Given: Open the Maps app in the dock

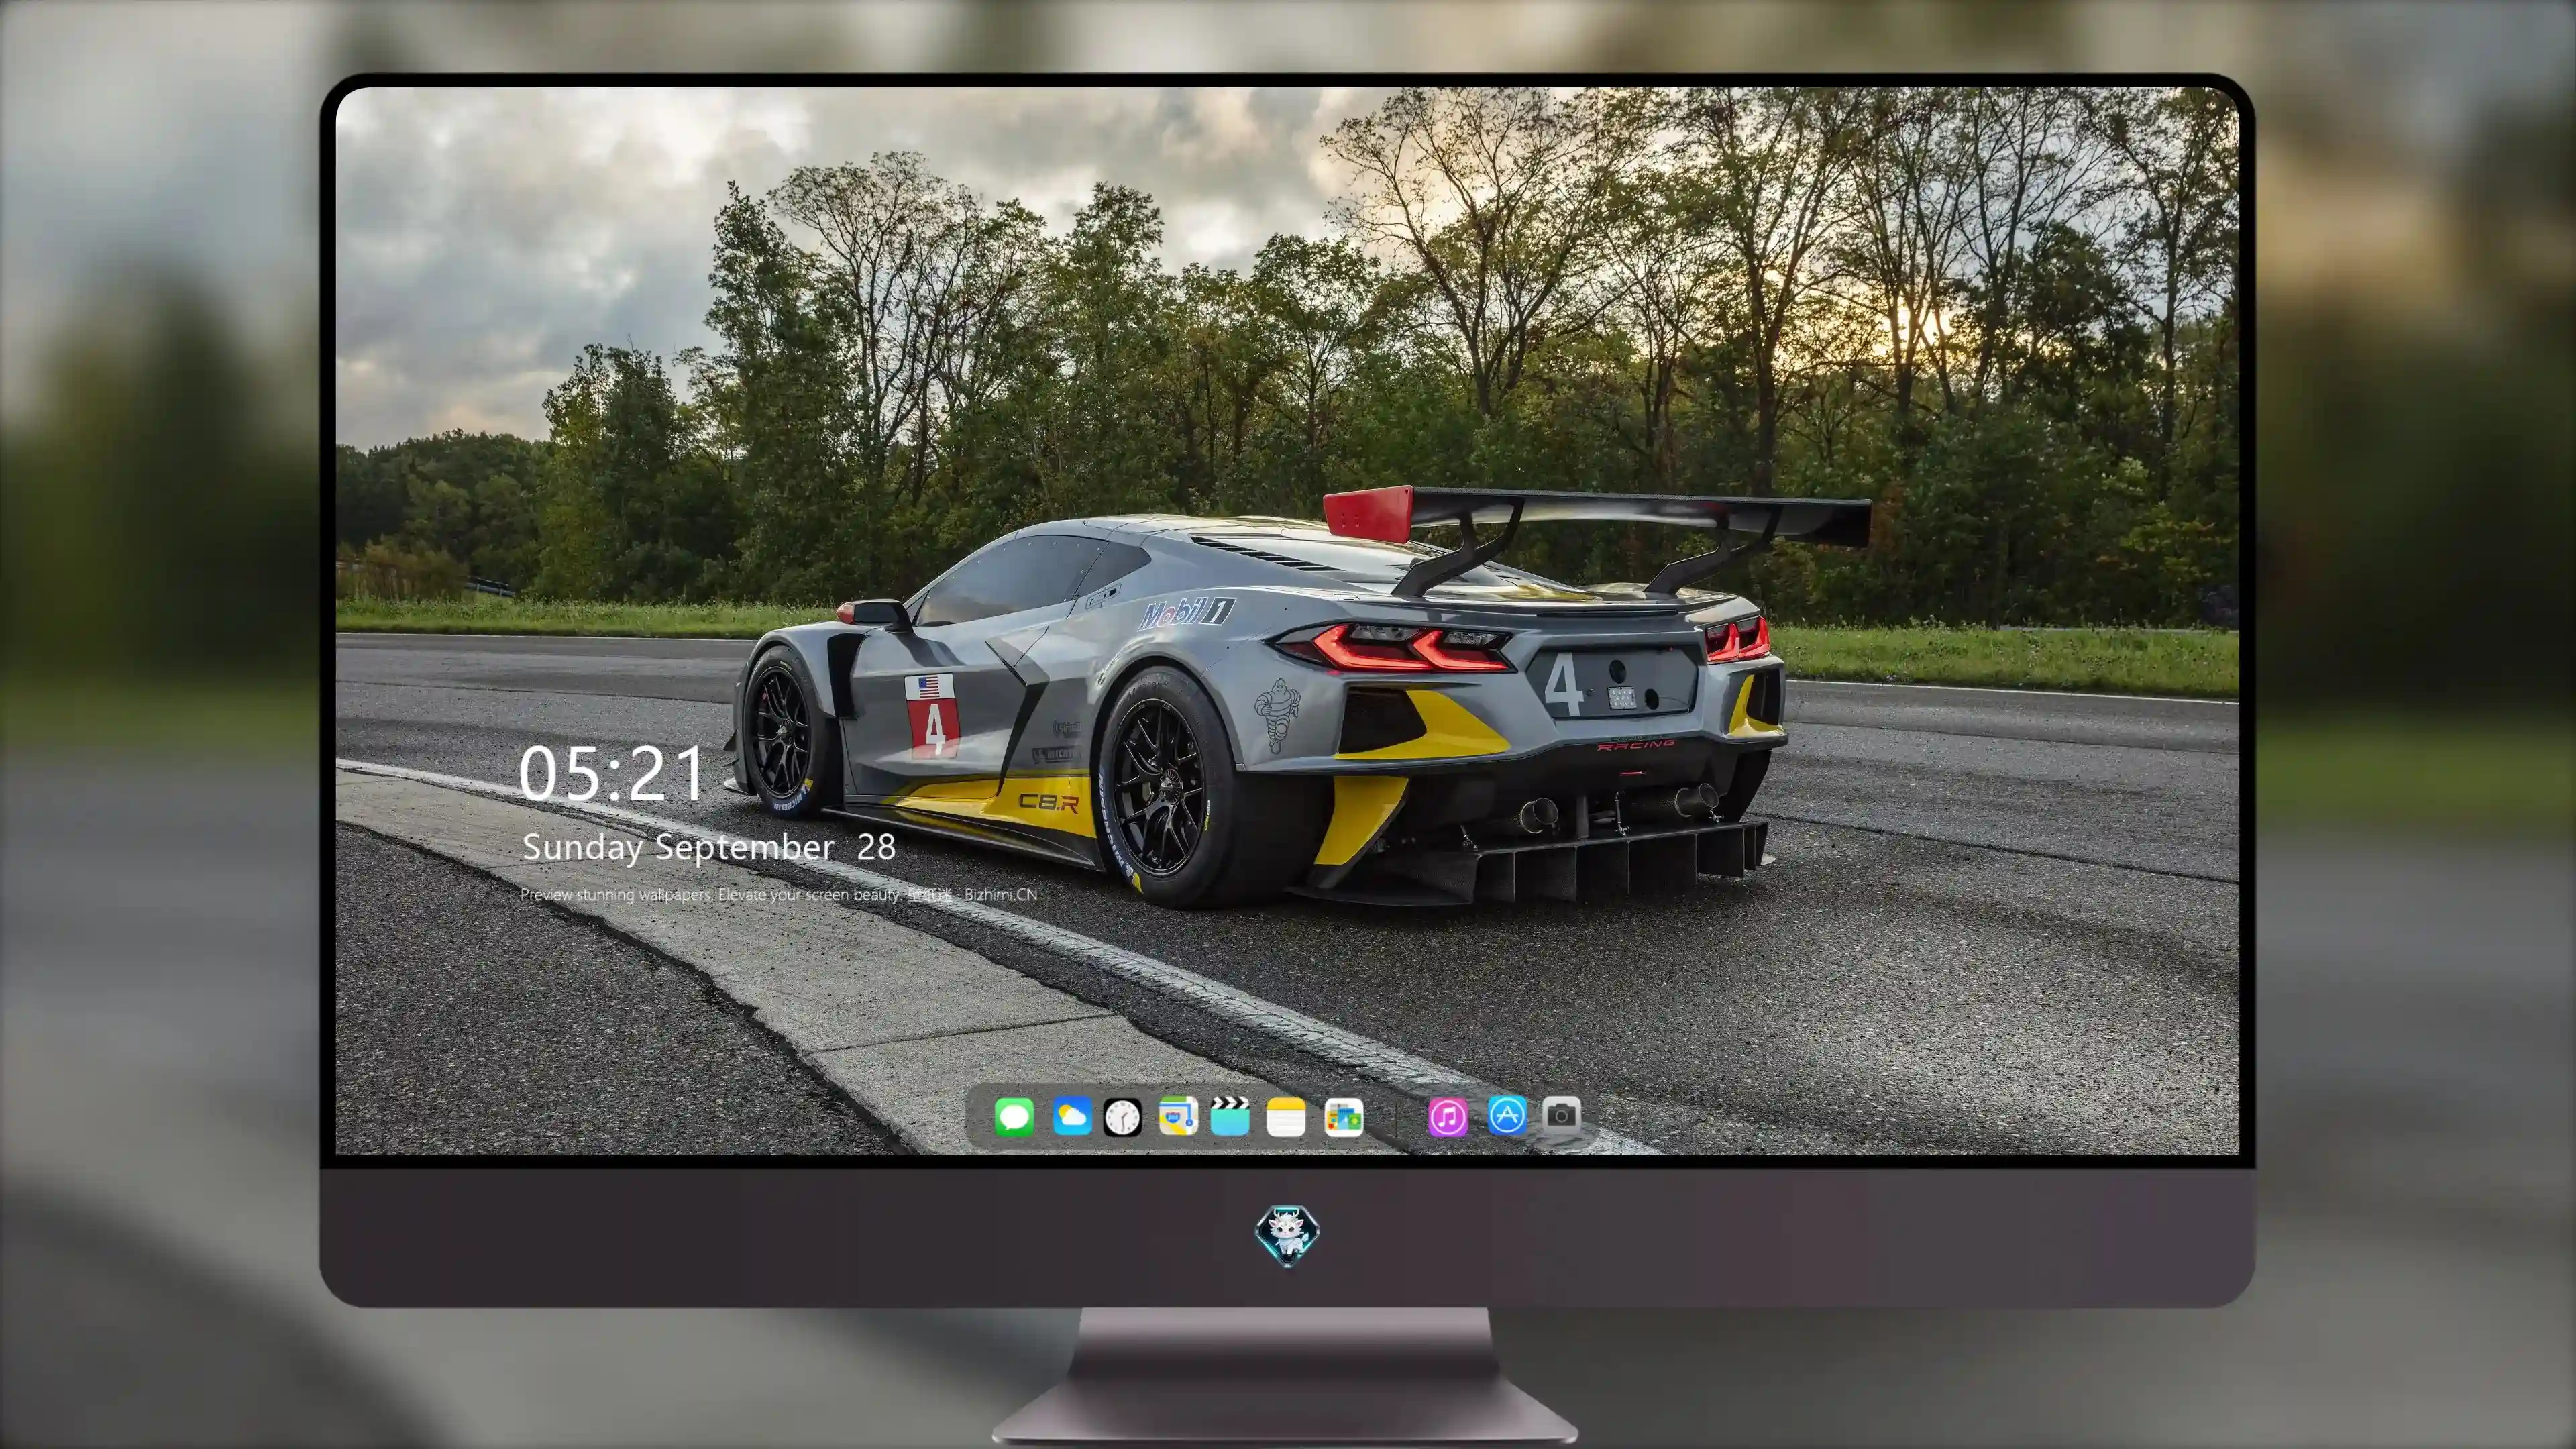Looking at the screenshot, I should [1178, 1116].
